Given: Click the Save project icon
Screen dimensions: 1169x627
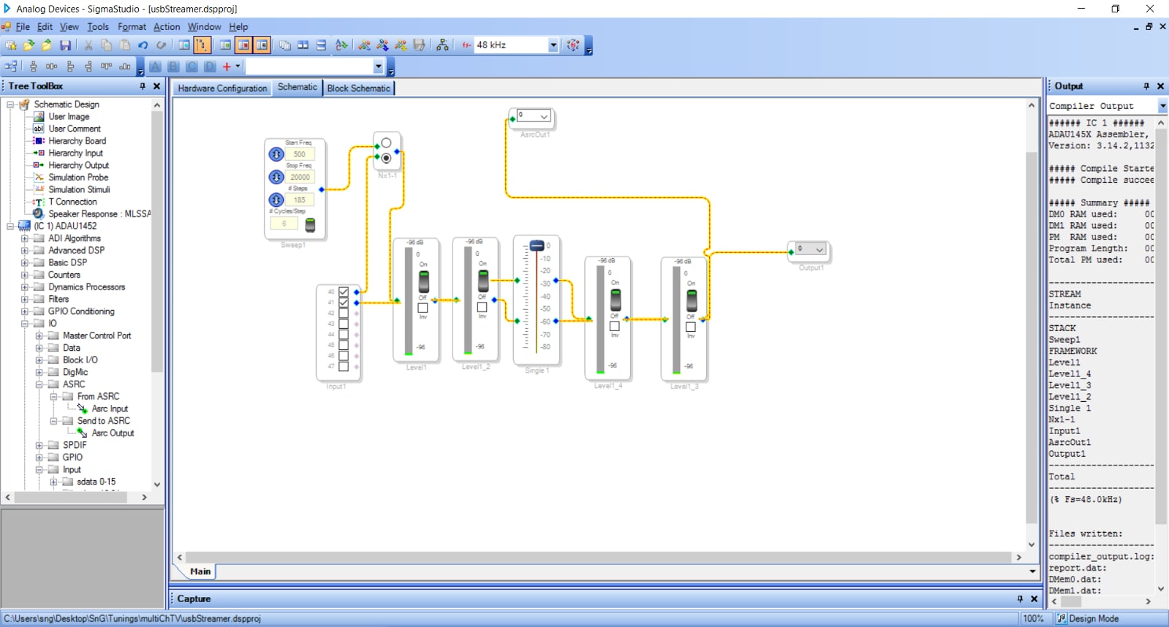Looking at the screenshot, I should 65,45.
